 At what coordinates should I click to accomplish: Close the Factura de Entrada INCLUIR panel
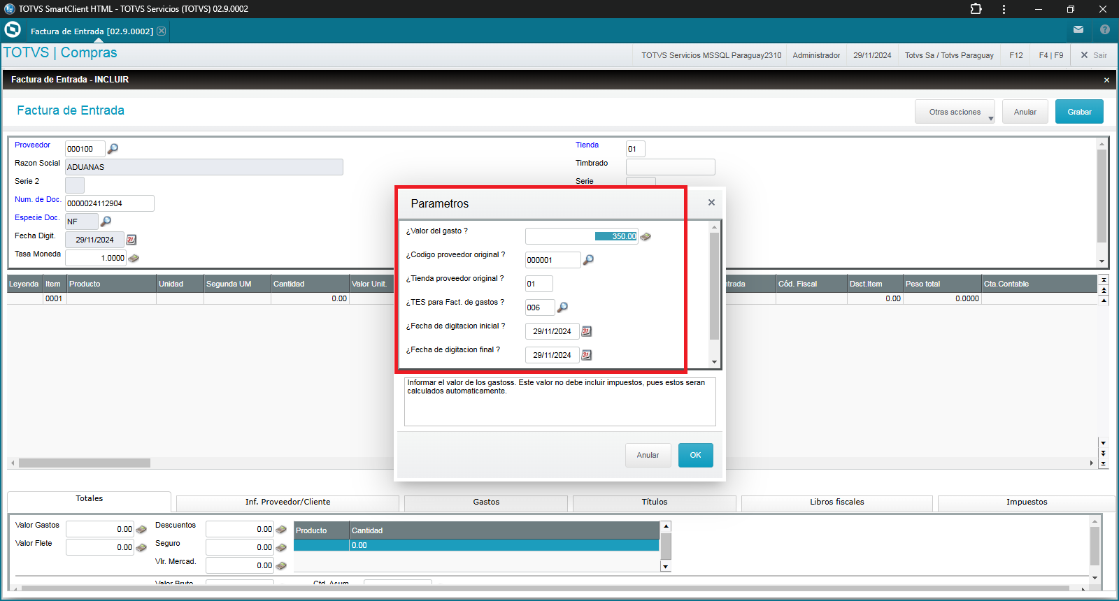tap(1106, 80)
